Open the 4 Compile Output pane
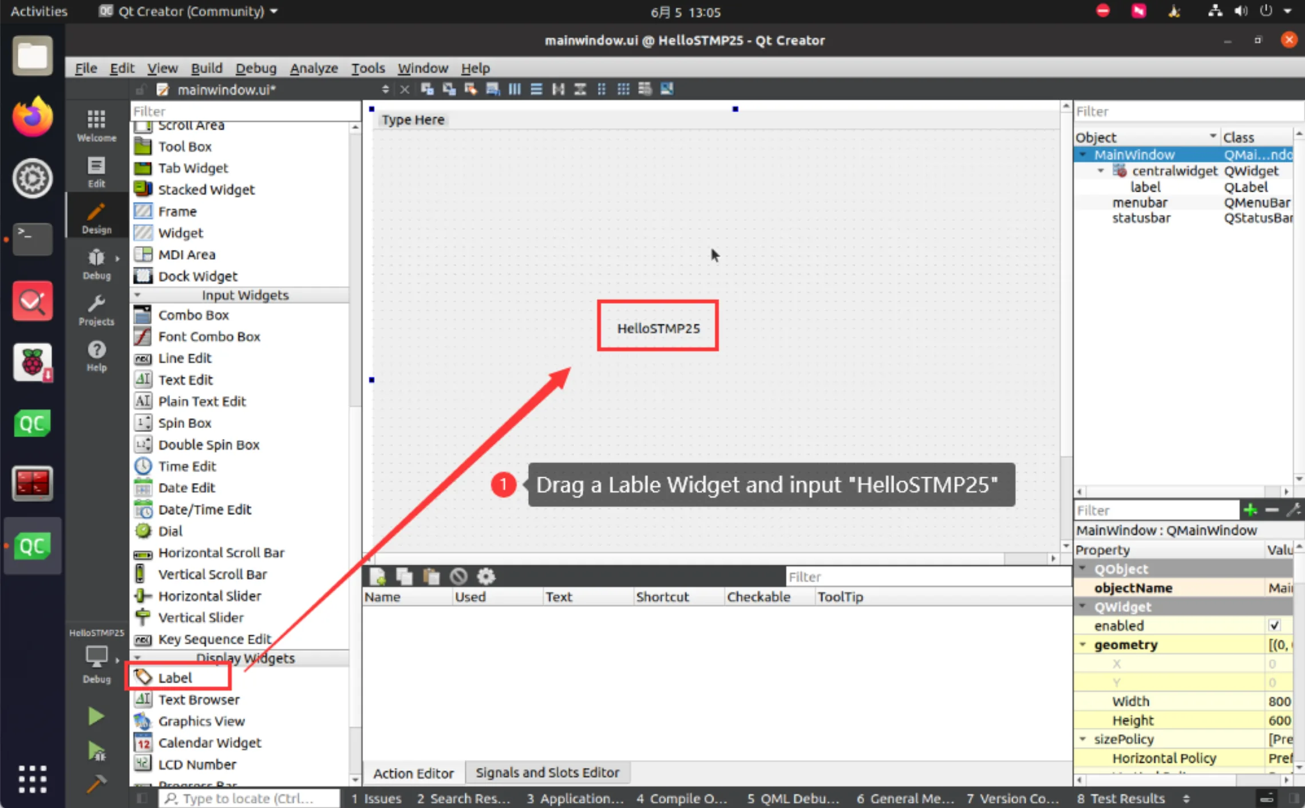 click(682, 798)
